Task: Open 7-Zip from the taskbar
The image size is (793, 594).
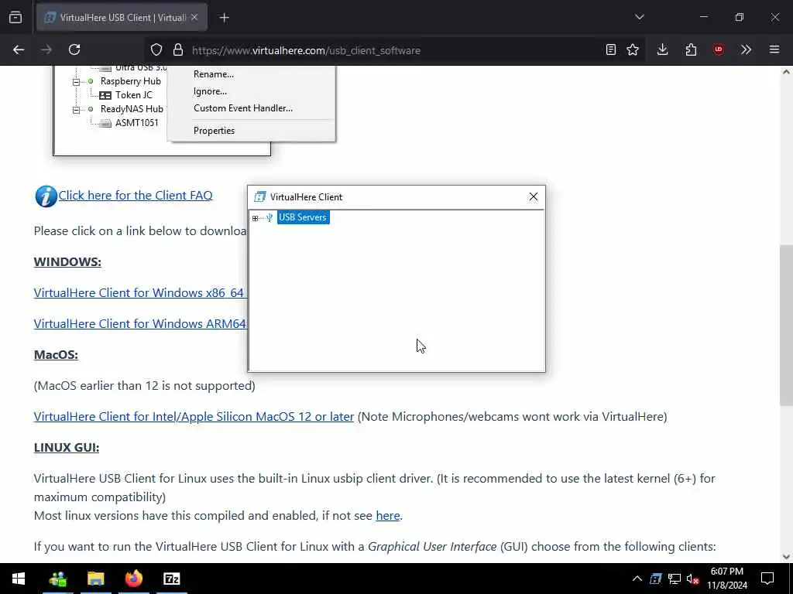Action: 172,579
